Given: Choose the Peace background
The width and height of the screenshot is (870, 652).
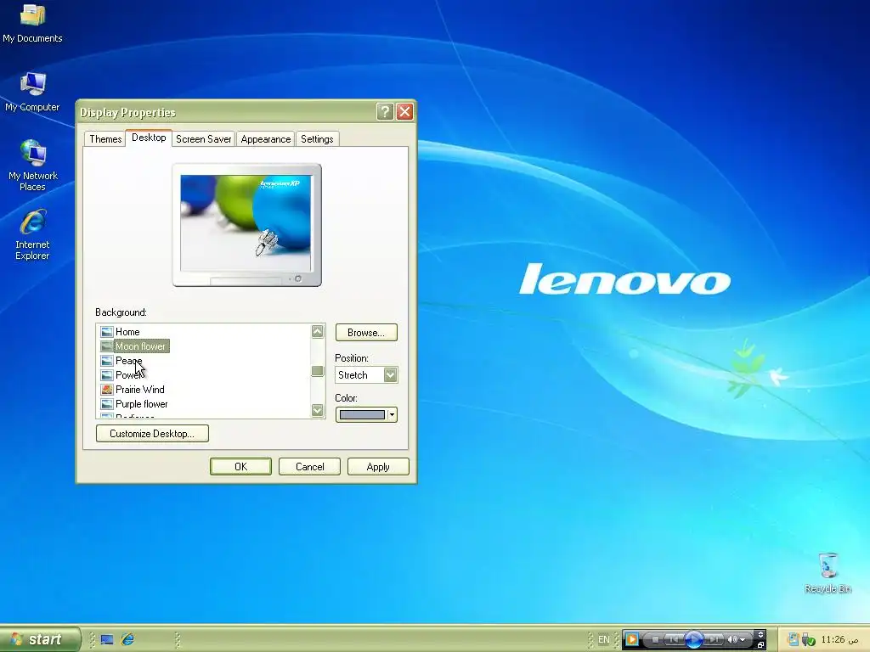Looking at the screenshot, I should coord(129,360).
